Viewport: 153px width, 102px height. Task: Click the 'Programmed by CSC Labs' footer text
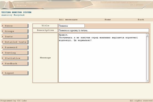(14, 101)
